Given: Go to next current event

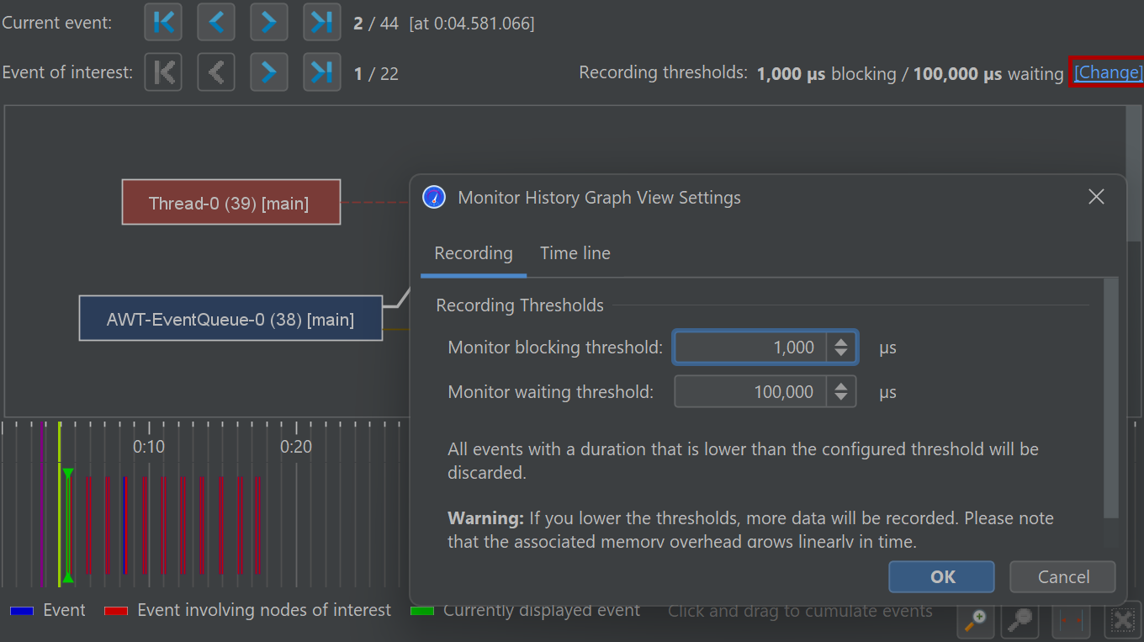Looking at the screenshot, I should coord(269,23).
